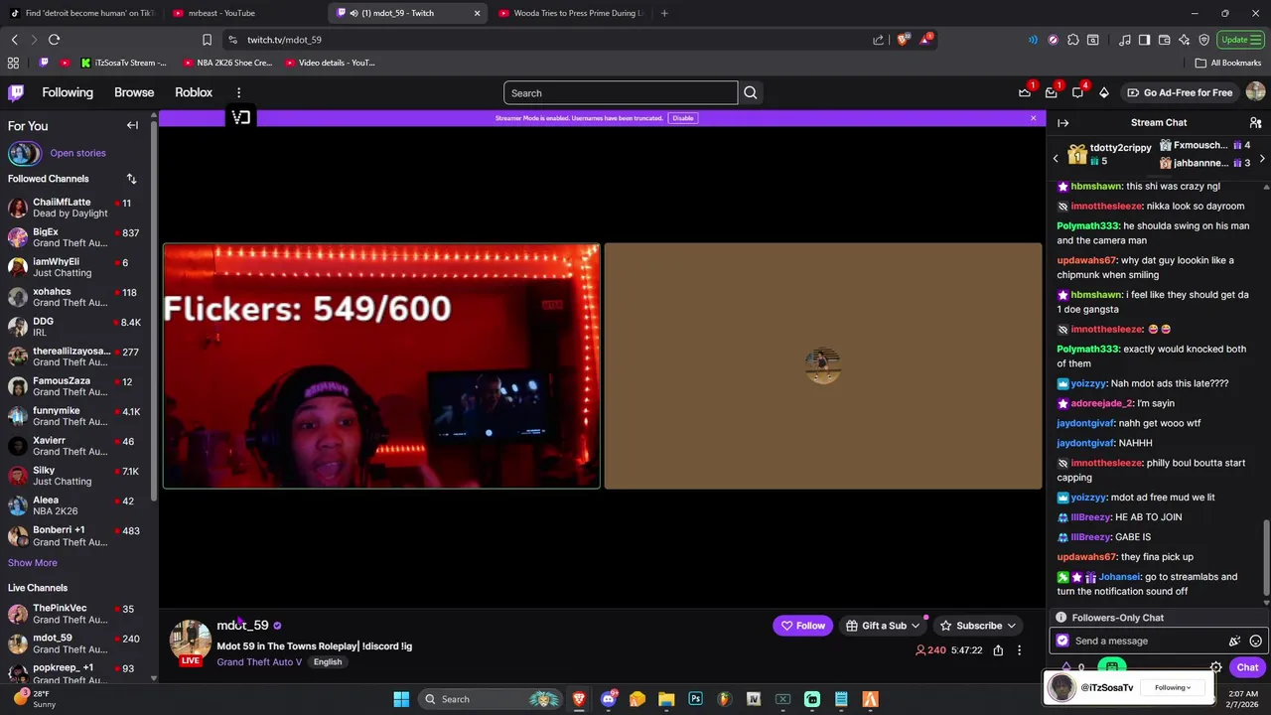Open the Grand Theft Auto V category link

[x=259, y=661]
